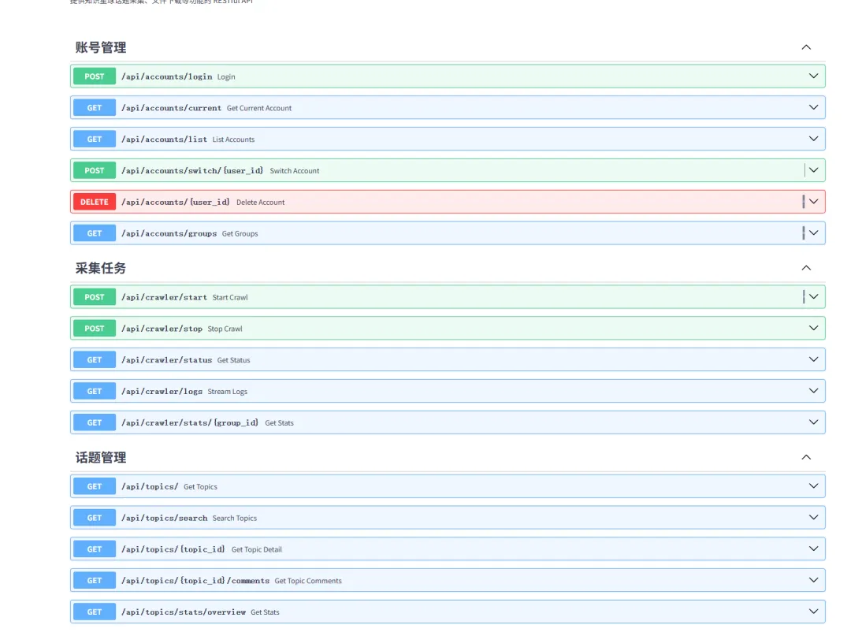Viewport: 851px width, 636px height.
Task: Expand the Get Current Account row chevron
Action: (x=813, y=107)
